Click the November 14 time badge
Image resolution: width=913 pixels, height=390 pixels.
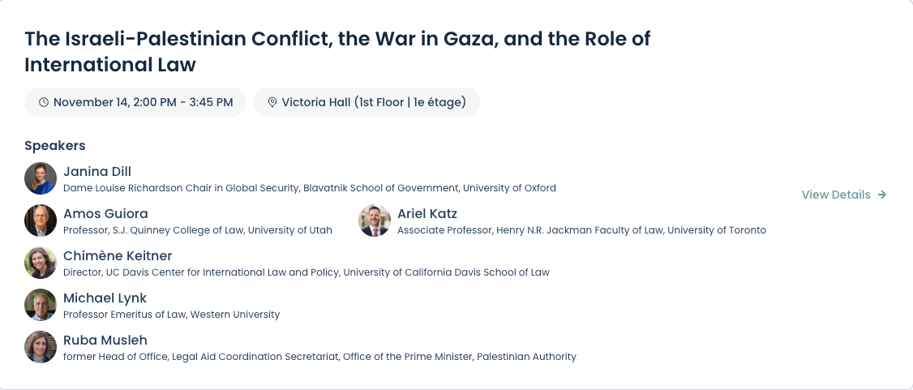tap(135, 103)
